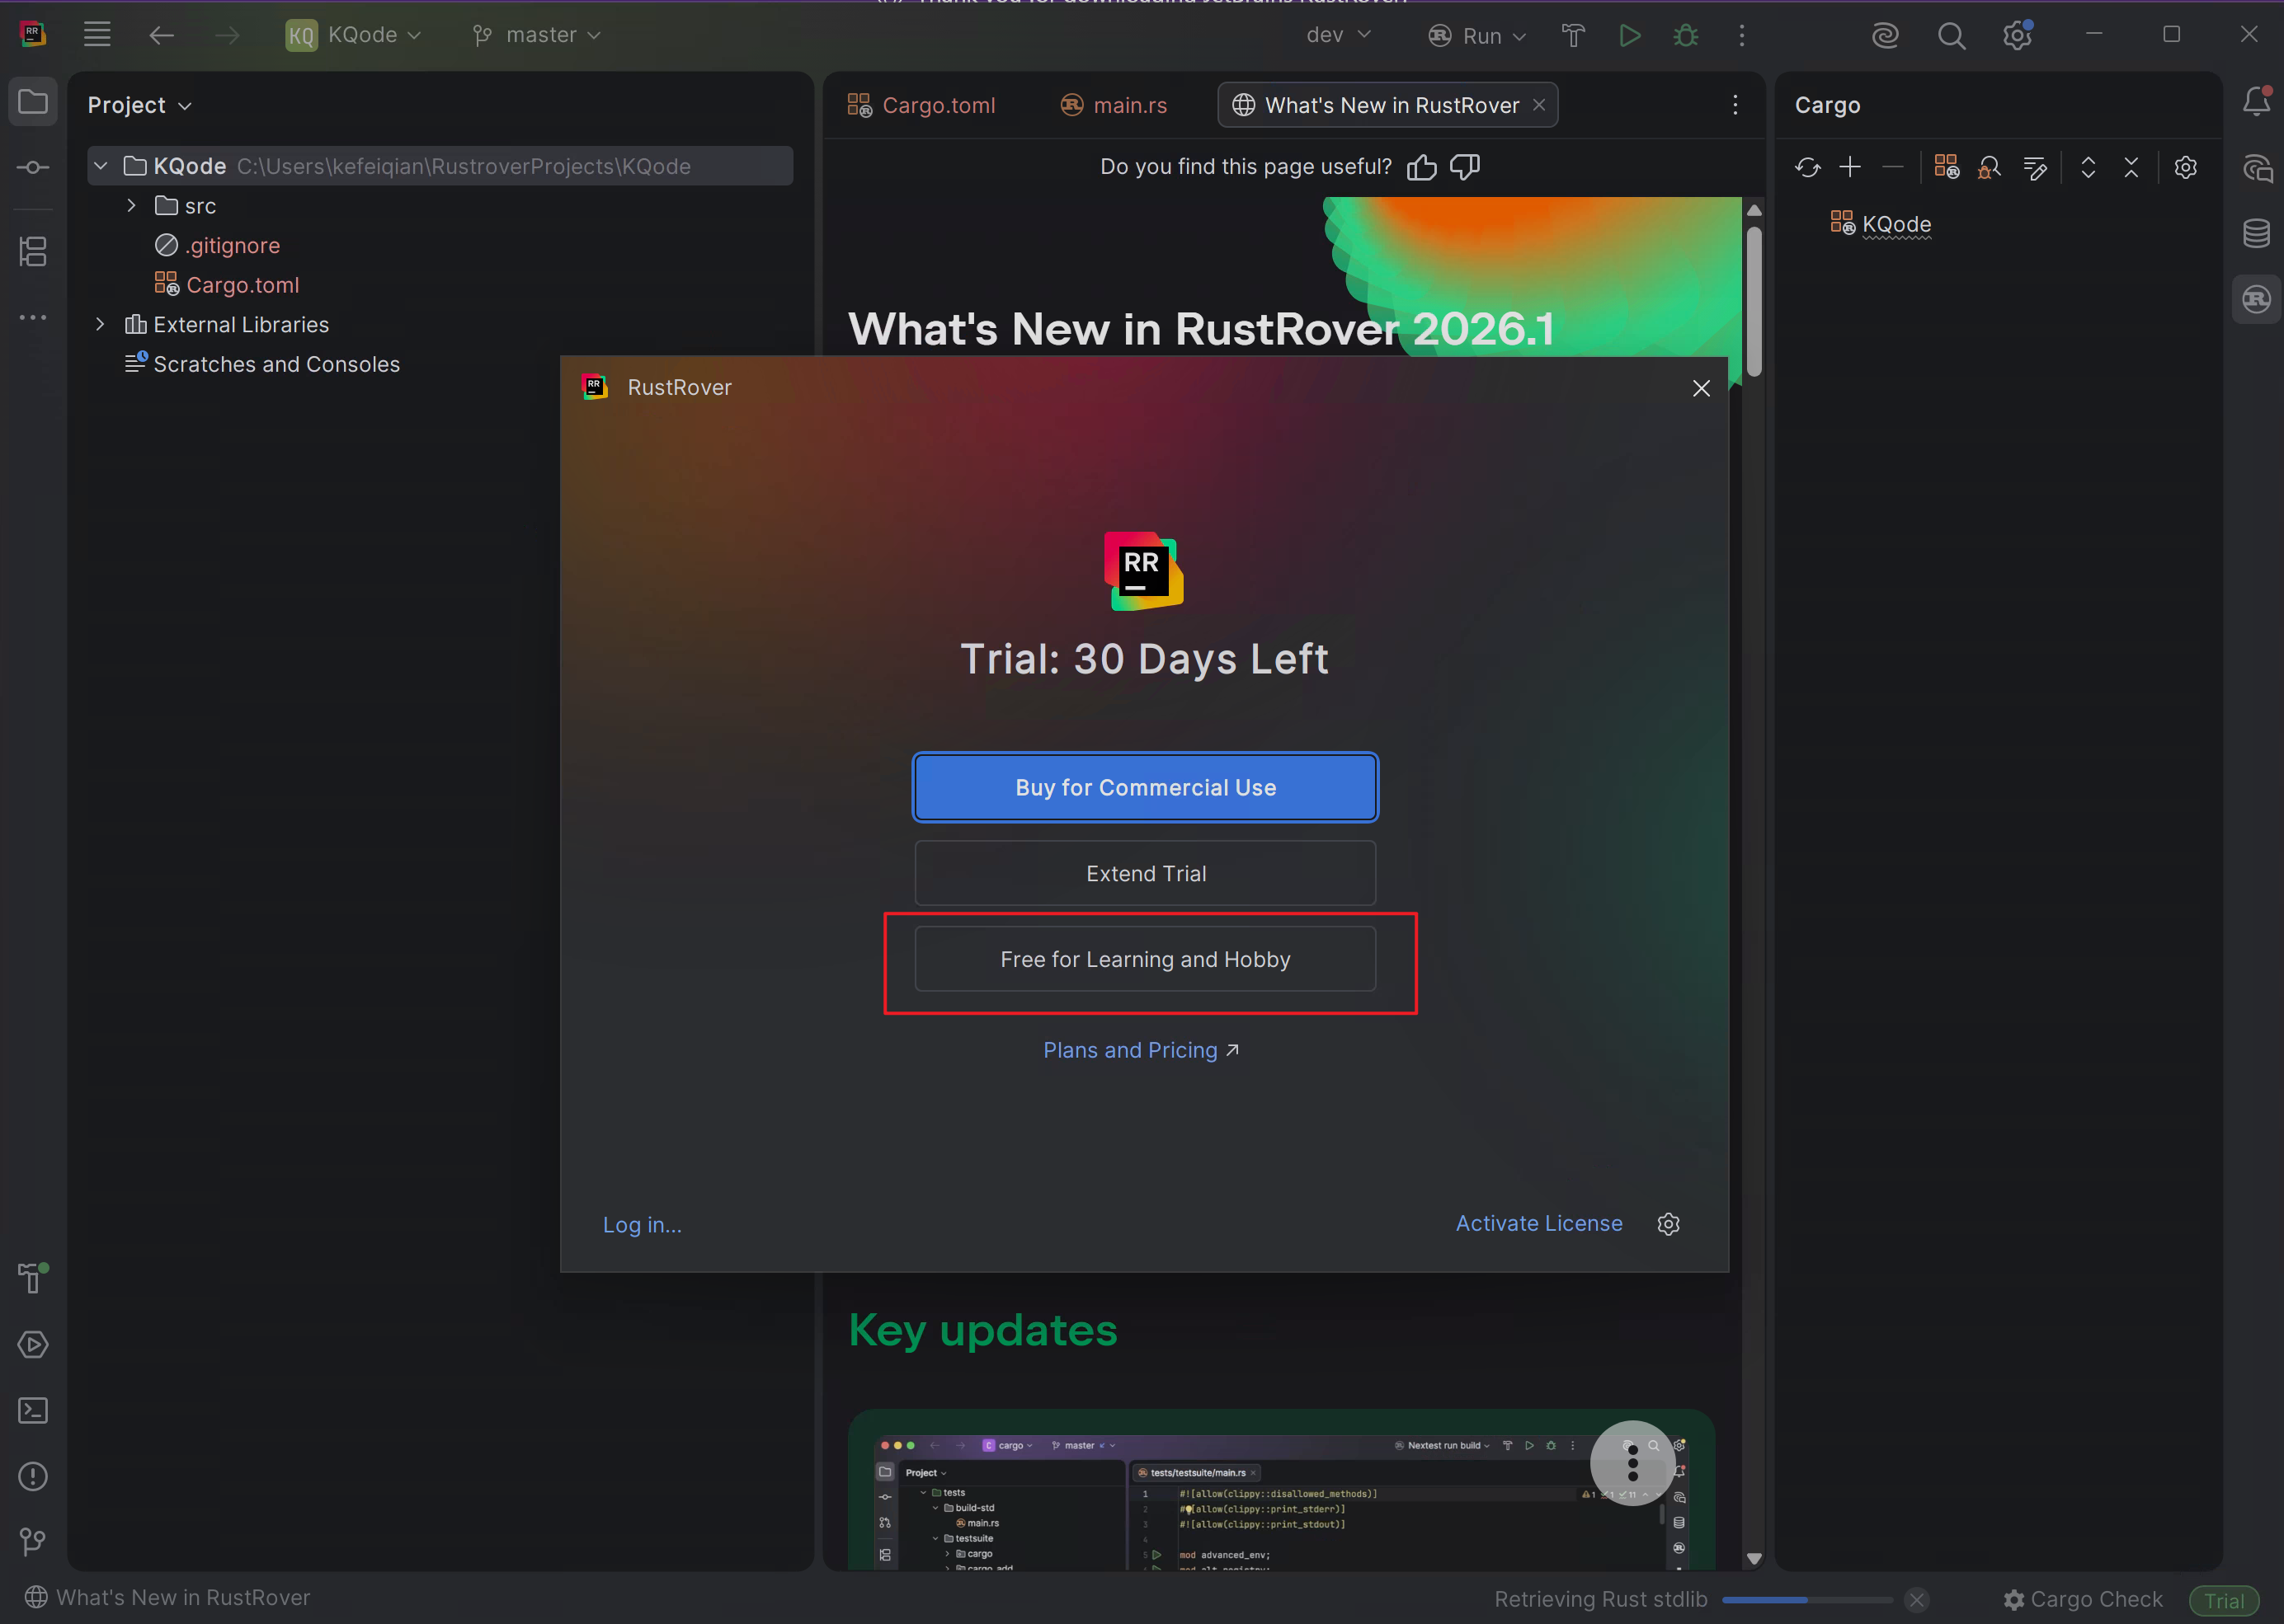Cancel the Retrieving Rust stdlib task
The image size is (2284, 1624).
[x=1916, y=1599]
